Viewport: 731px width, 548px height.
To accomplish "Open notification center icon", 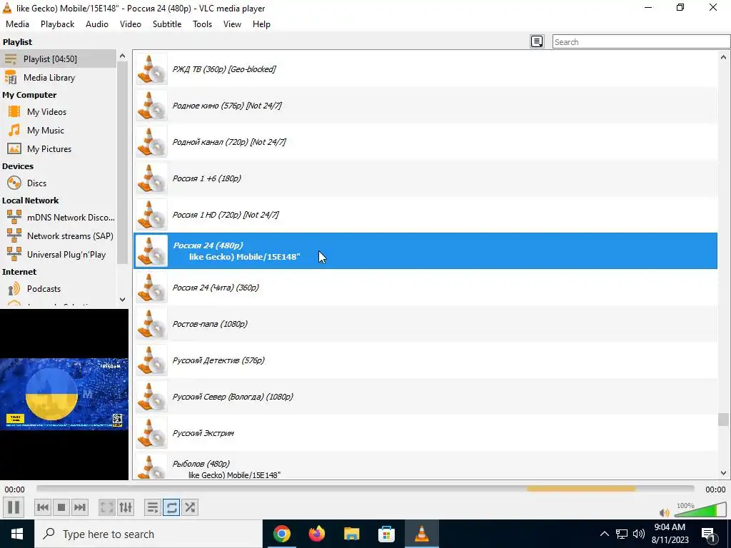I will 709,534.
